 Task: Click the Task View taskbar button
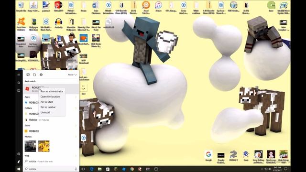(83, 169)
